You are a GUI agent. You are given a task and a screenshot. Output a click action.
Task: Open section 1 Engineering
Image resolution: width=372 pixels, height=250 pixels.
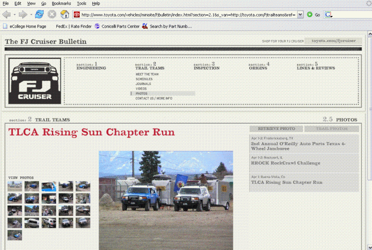point(91,66)
